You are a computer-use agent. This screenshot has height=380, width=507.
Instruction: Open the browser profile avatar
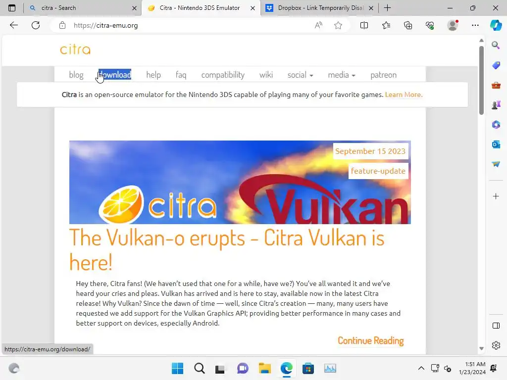click(453, 25)
